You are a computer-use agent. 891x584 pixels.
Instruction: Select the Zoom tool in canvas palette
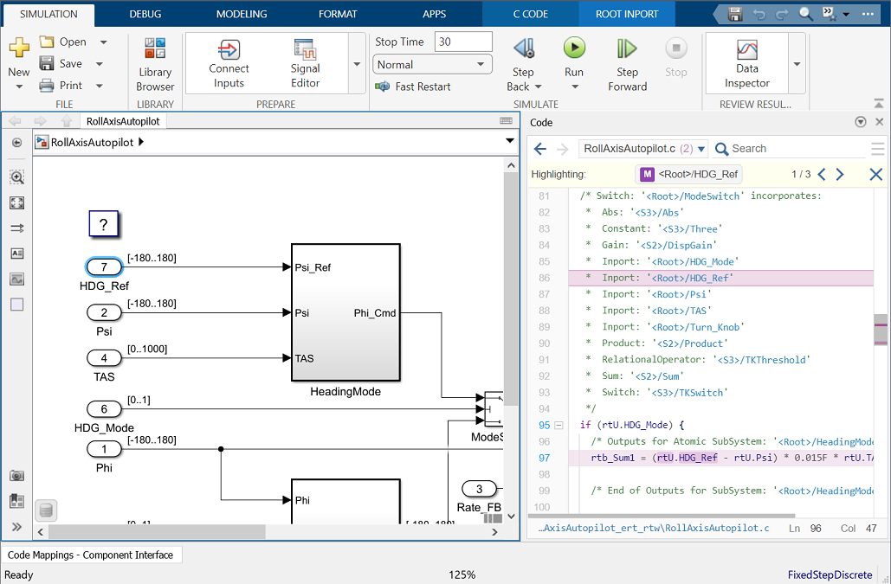tap(16, 177)
